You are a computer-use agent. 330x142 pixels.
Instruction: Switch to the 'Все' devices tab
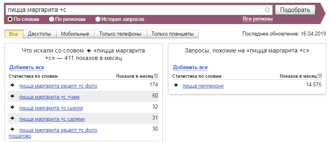(14, 34)
